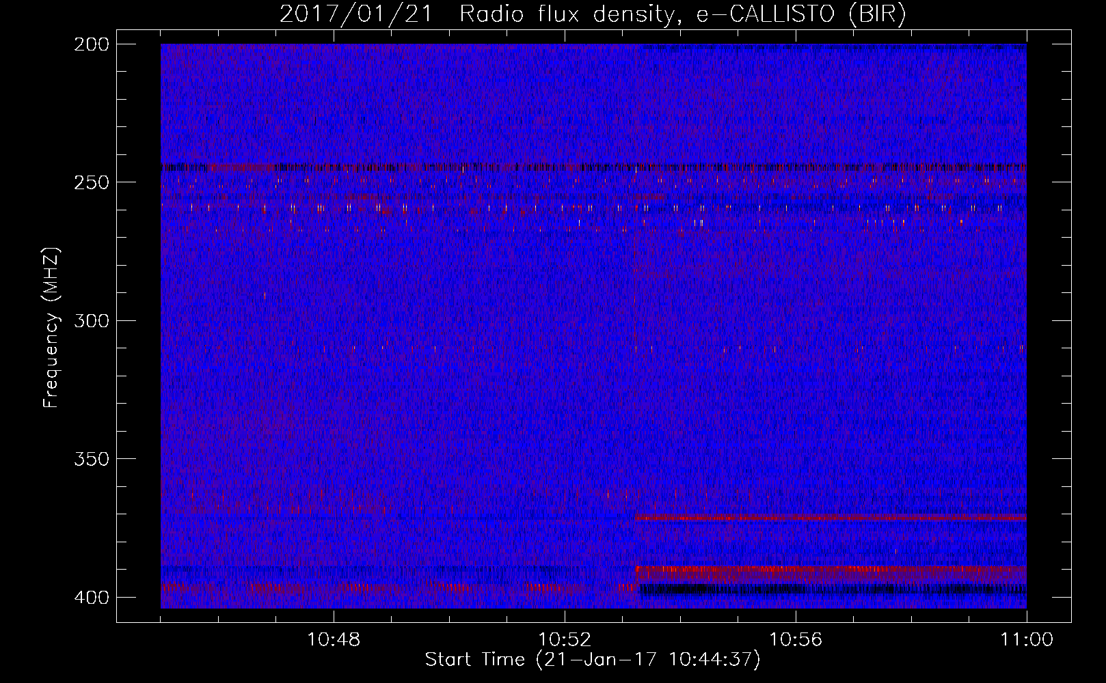Click the plot title "2017/01/21 Radio flux density, e-CALLISTO (BIR)"

click(x=593, y=14)
